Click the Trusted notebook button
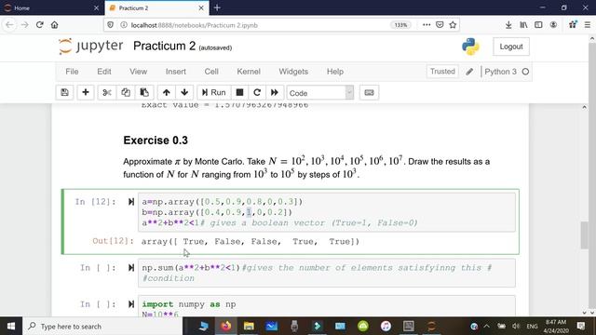Image resolution: width=596 pixels, height=335 pixels. (442, 72)
